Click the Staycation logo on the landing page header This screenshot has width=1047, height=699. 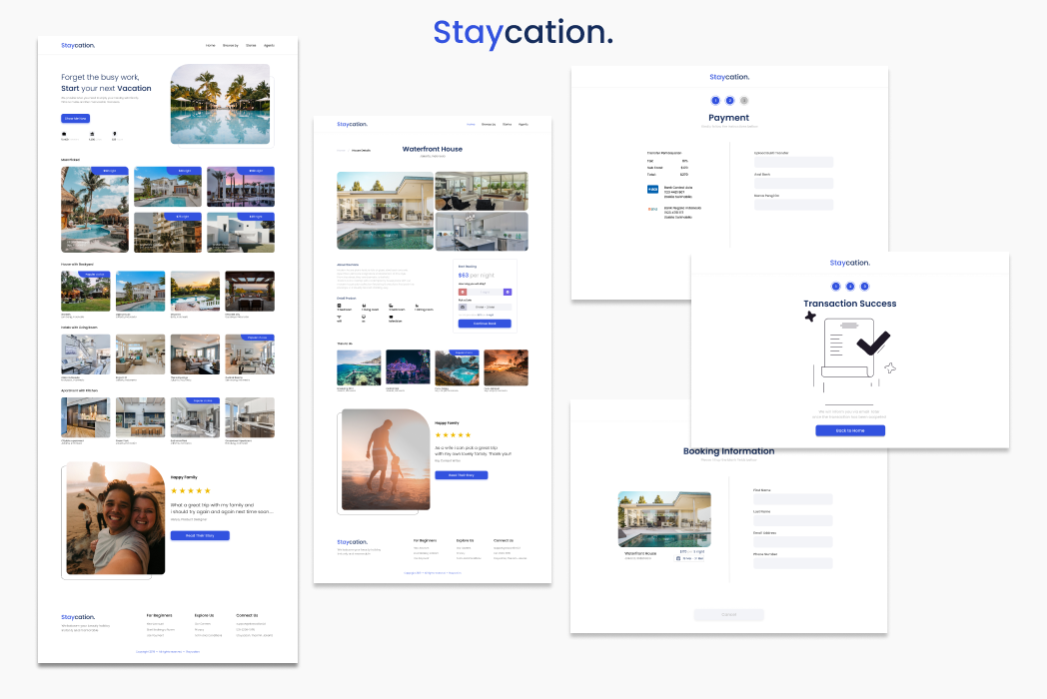[x=78, y=45]
